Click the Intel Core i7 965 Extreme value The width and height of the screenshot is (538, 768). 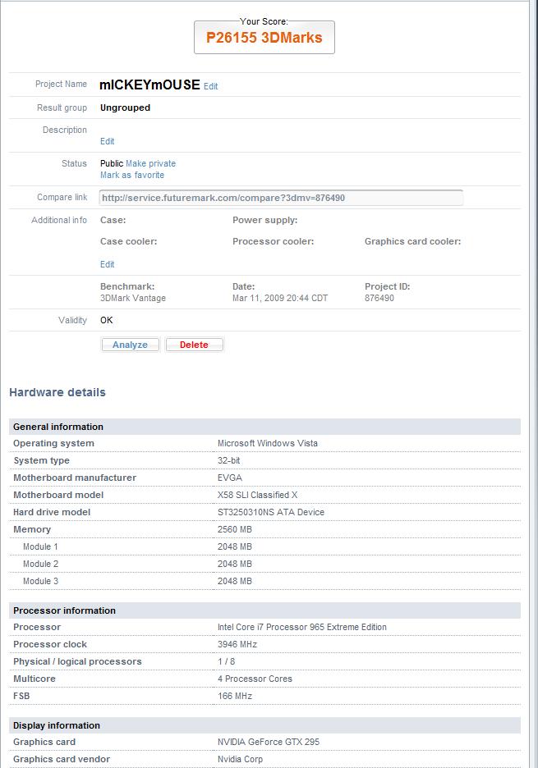pyautogui.click(x=302, y=627)
